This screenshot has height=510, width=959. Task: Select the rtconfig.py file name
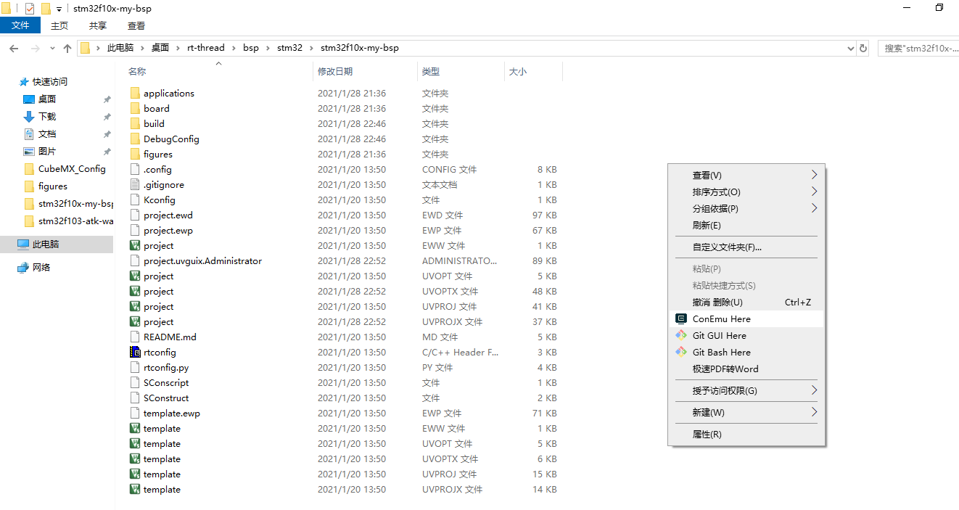(166, 367)
